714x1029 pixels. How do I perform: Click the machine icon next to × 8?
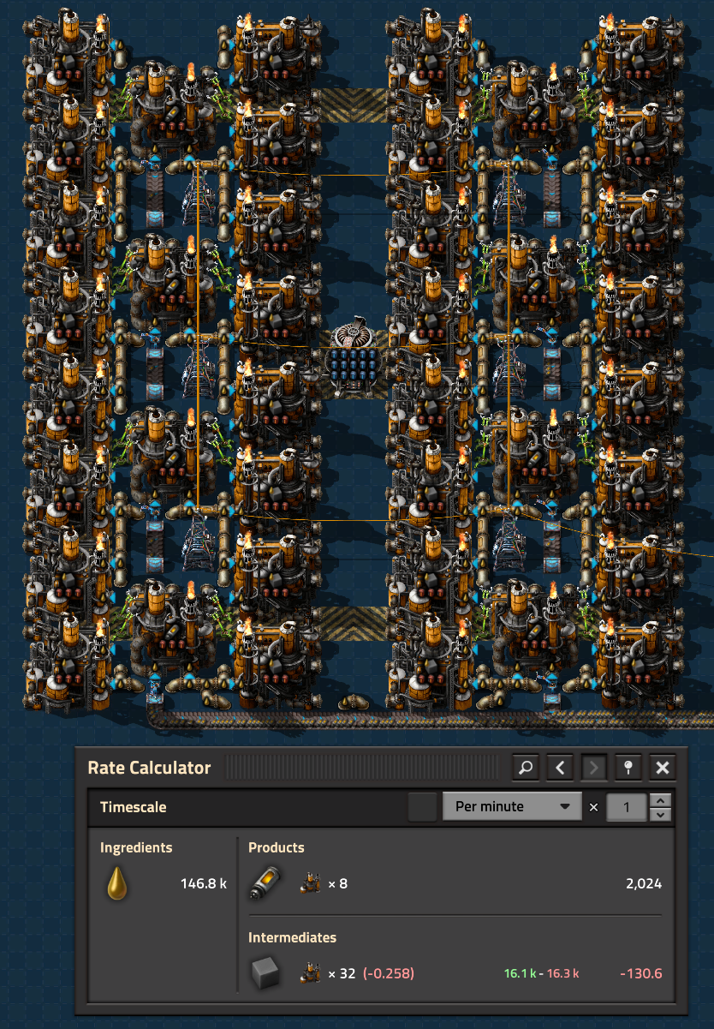click(x=310, y=883)
